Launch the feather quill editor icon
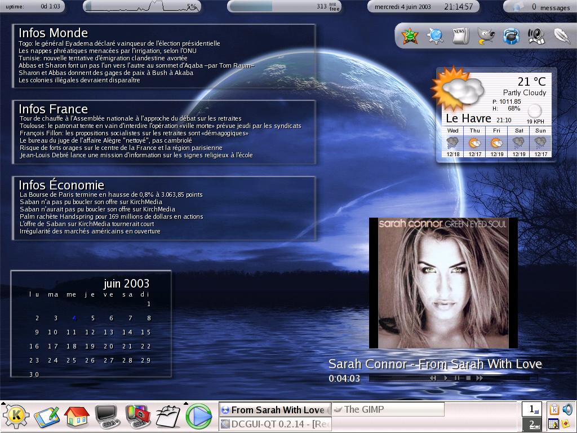Screen dimensions: 577x433 (562, 36)
